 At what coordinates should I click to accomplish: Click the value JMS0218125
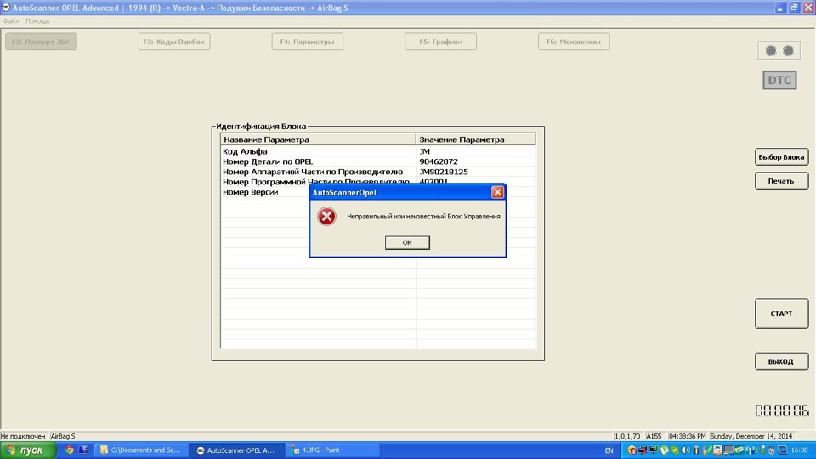pyautogui.click(x=444, y=172)
